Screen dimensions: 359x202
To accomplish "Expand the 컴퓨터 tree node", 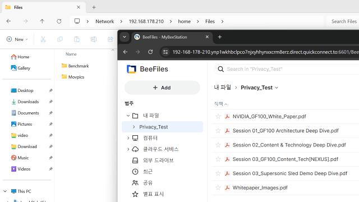I will coord(128,138).
